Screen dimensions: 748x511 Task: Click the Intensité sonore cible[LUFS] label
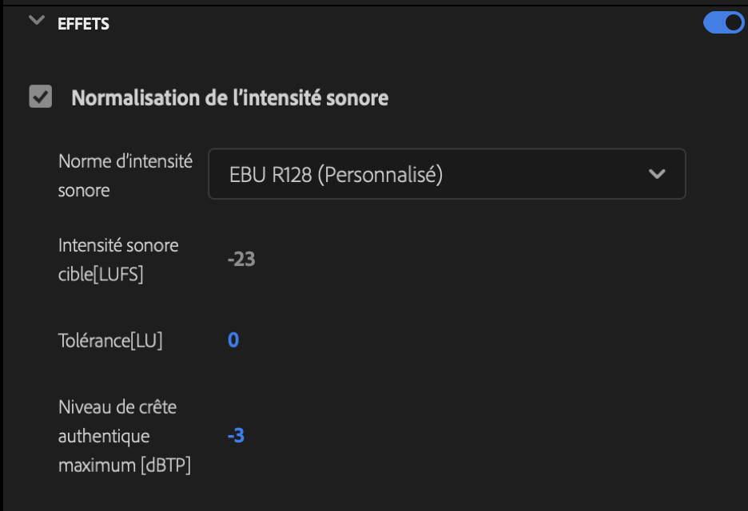coord(117,259)
